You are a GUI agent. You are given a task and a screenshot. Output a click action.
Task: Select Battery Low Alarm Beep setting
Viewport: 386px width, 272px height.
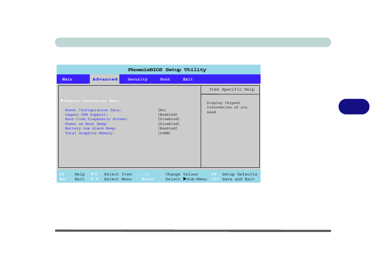coord(91,129)
